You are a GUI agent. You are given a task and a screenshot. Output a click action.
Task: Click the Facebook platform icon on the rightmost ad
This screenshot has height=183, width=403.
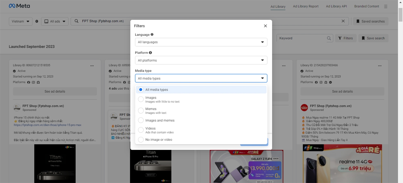(316, 82)
